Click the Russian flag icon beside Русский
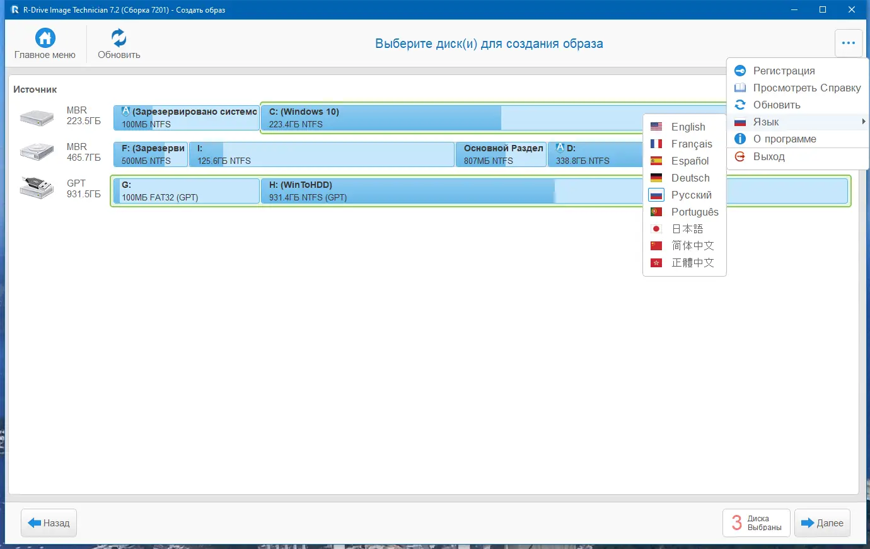The image size is (870, 549). tap(656, 195)
